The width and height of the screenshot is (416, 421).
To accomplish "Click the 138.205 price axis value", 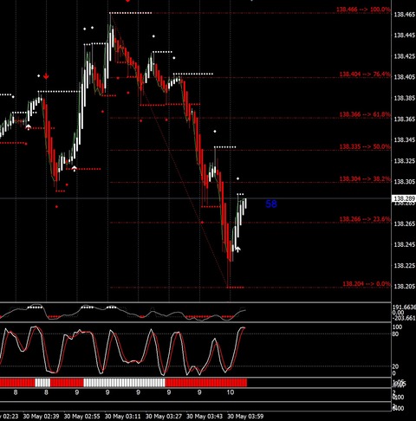I will click(405, 287).
